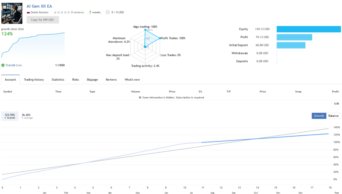Screen dimensions: 342x194
Task: Open the Risks tab
Action: [75, 80]
